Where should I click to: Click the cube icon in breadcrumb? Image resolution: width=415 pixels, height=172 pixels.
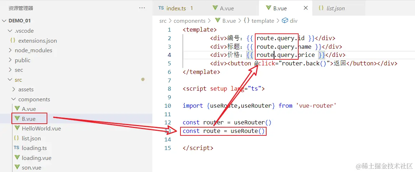point(285,21)
